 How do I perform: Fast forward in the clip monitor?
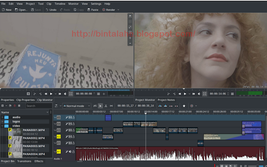(60, 94)
